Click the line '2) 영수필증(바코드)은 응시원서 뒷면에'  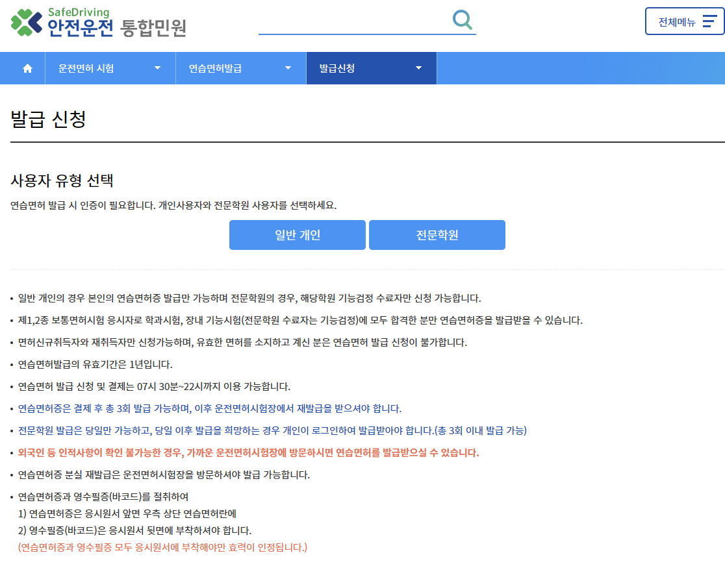coord(134,530)
